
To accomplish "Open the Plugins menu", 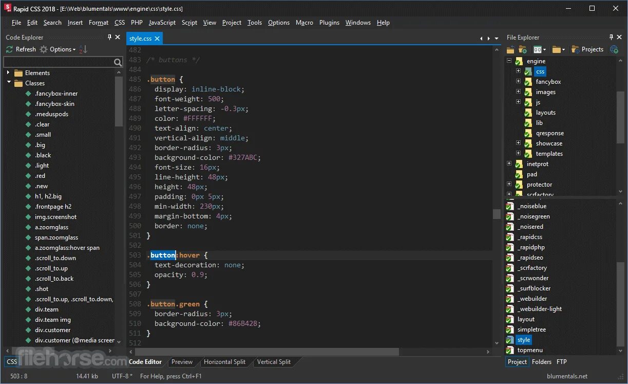I will tap(329, 23).
